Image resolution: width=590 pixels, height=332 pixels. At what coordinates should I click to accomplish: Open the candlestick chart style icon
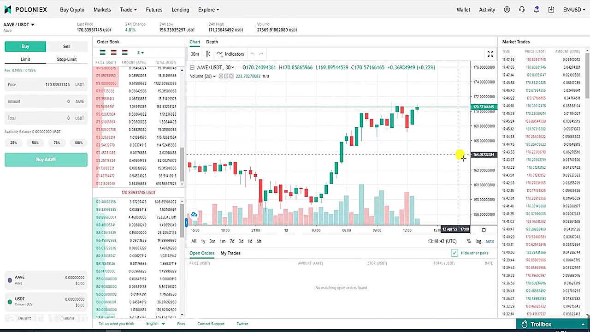tap(208, 54)
